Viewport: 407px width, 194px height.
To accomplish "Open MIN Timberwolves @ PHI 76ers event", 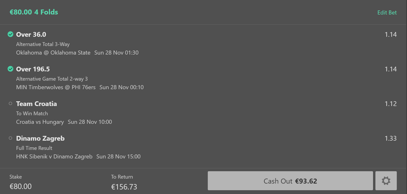I will point(56,87).
